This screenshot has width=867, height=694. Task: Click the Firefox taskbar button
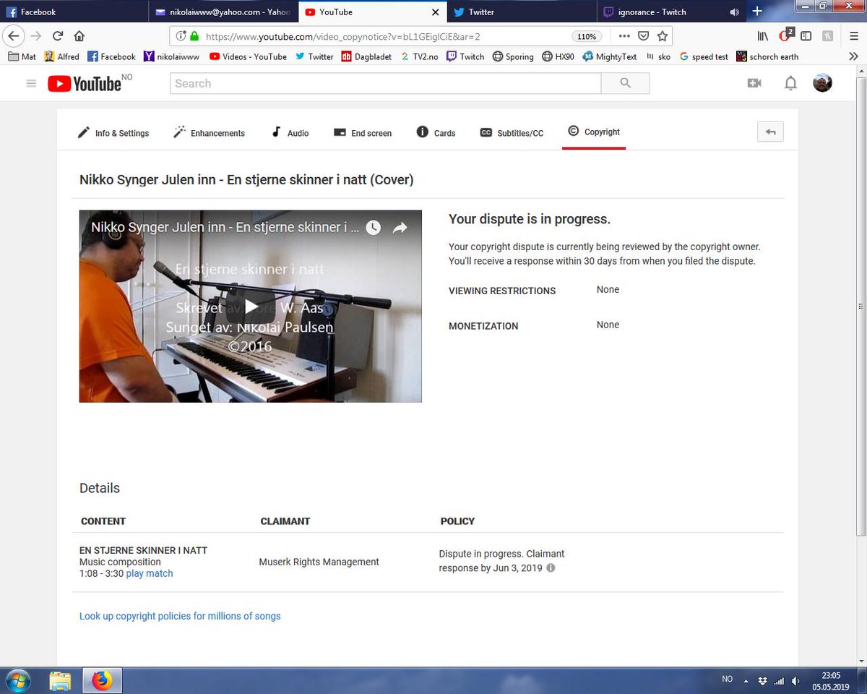pyautogui.click(x=102, y=681)
